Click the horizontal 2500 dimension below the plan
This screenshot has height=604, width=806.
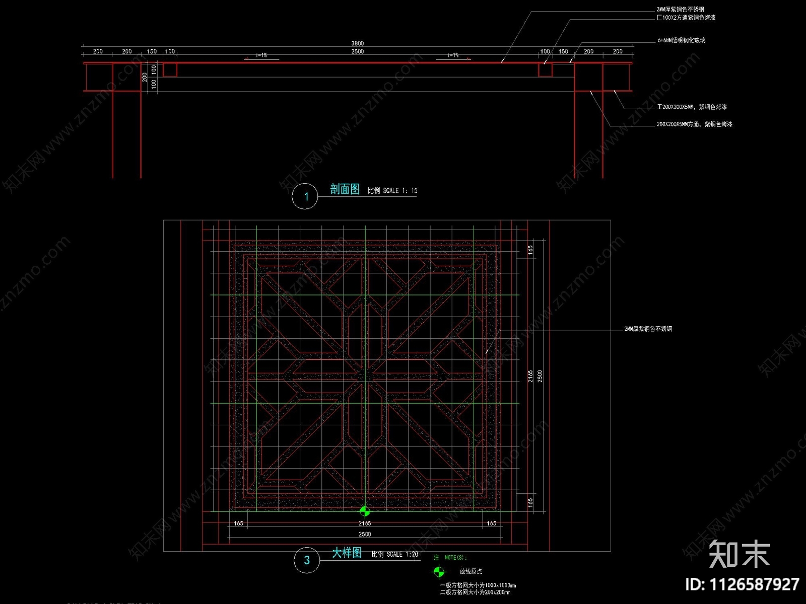pos(365,535)
